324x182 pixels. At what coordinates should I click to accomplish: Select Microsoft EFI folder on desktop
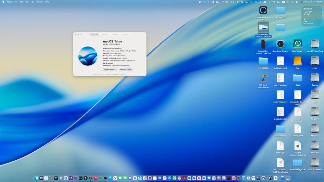280,10
